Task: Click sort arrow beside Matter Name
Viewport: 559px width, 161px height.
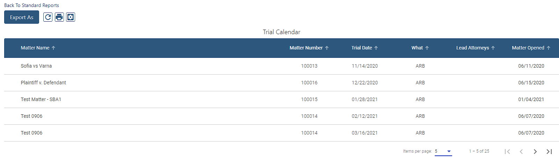Action: (53, 48)
